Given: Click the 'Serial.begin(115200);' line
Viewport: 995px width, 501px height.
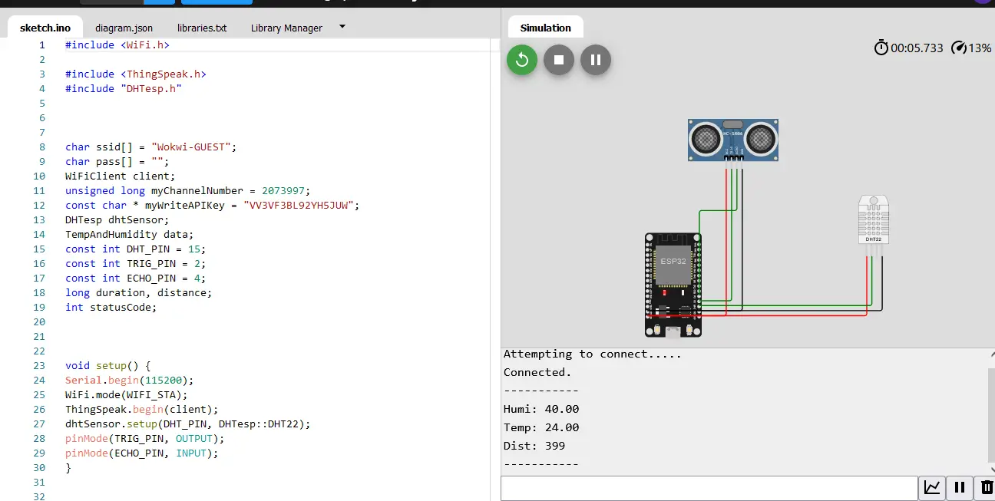Looking at the screenshot, I should coord(130,381).
